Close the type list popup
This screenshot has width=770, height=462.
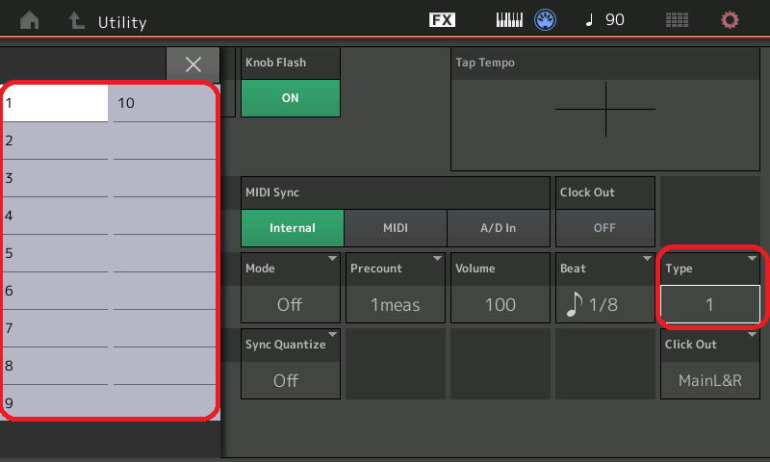click(193, 64)
